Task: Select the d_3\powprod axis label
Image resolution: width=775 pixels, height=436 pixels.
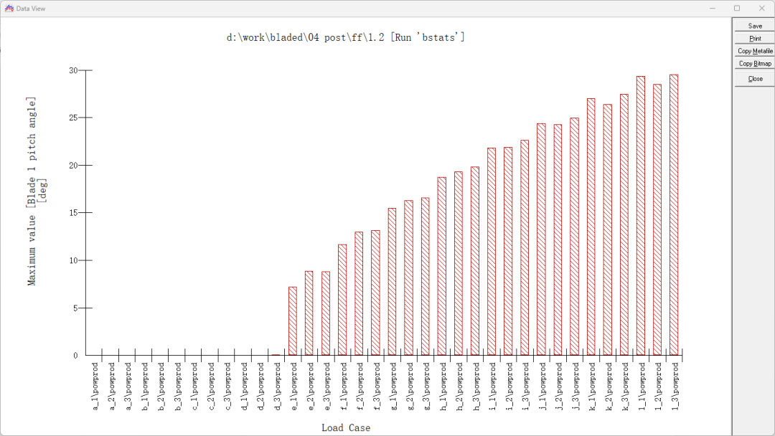Action: (276, 387)
